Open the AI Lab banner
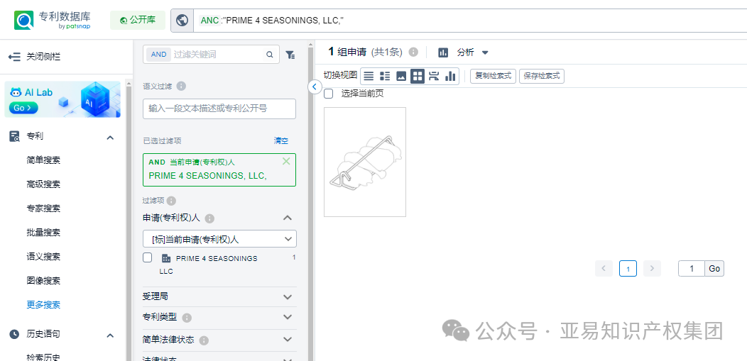The width and height of the screenshot is (747, 361). (x=62, y=99)
